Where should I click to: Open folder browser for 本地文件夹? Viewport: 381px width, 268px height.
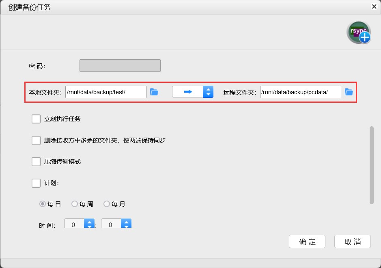coord(155,92)
